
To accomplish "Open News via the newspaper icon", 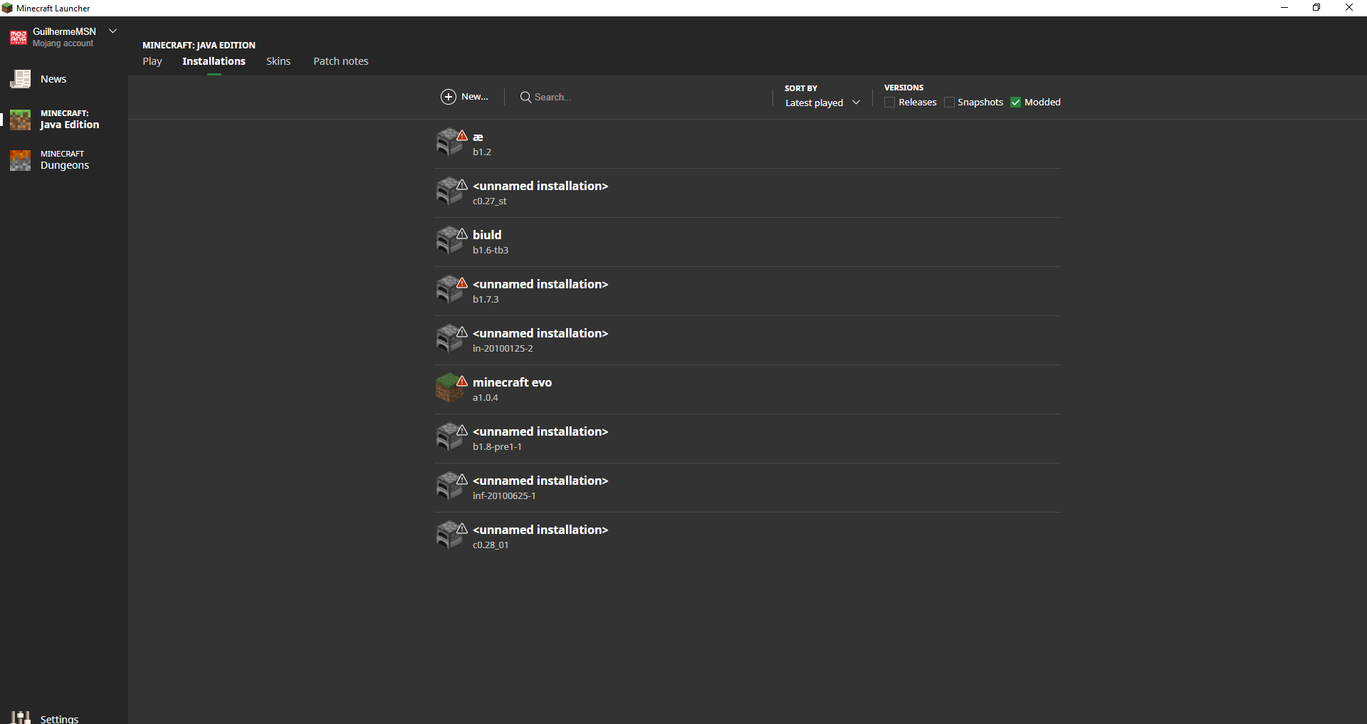I will click(x=21, y=79).
